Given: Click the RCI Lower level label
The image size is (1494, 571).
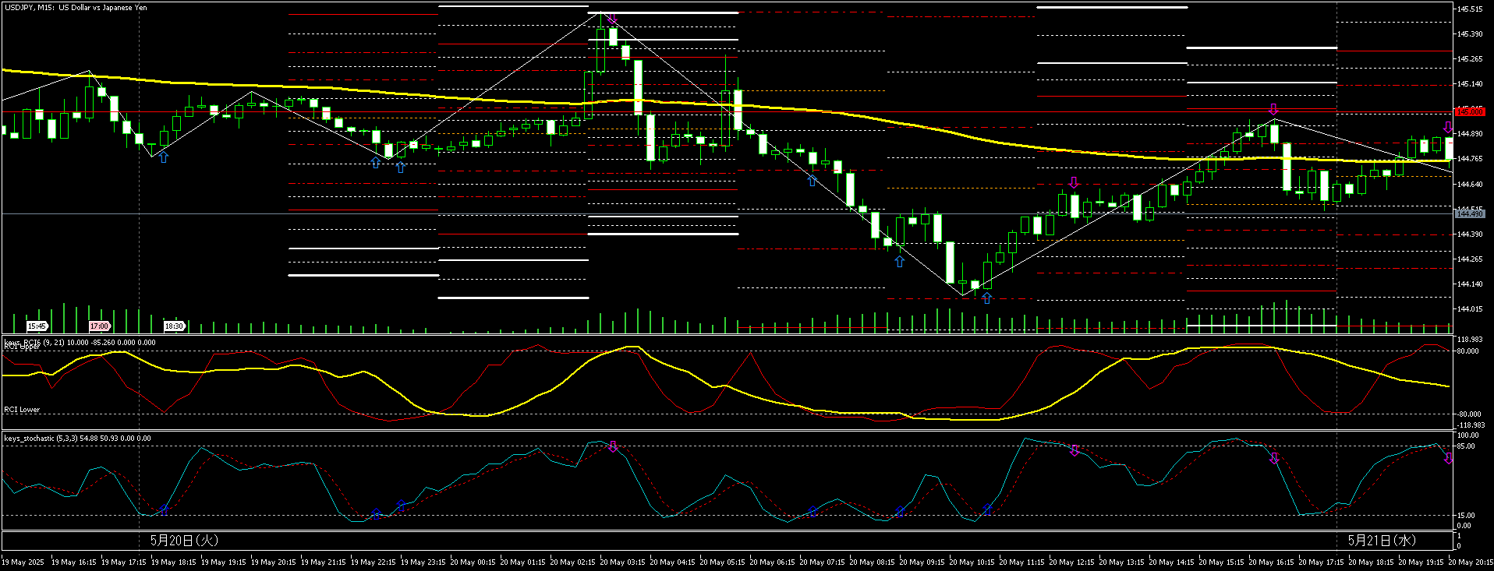Looking at the screenshot, I should (22, 410).
